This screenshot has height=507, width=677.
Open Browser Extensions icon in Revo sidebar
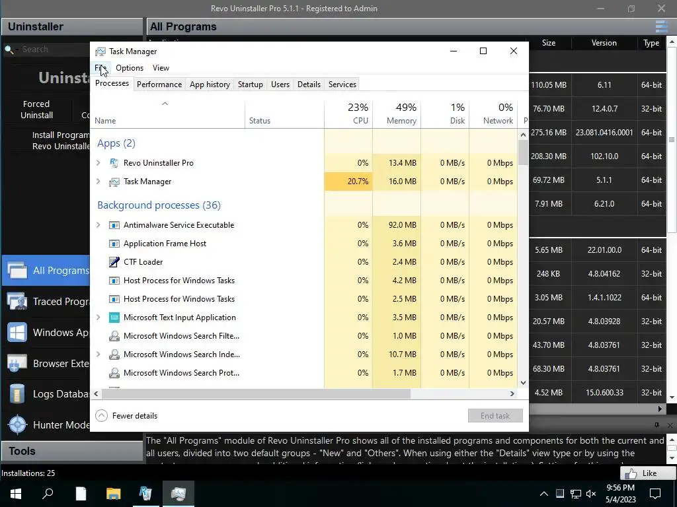17,364
